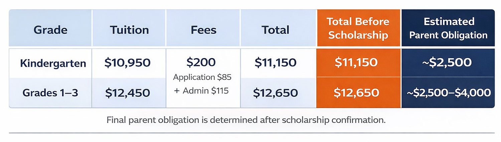Viewport: 501px width, 142px height.
Task: Click the Grade column header
Action: tap(50, 30)
